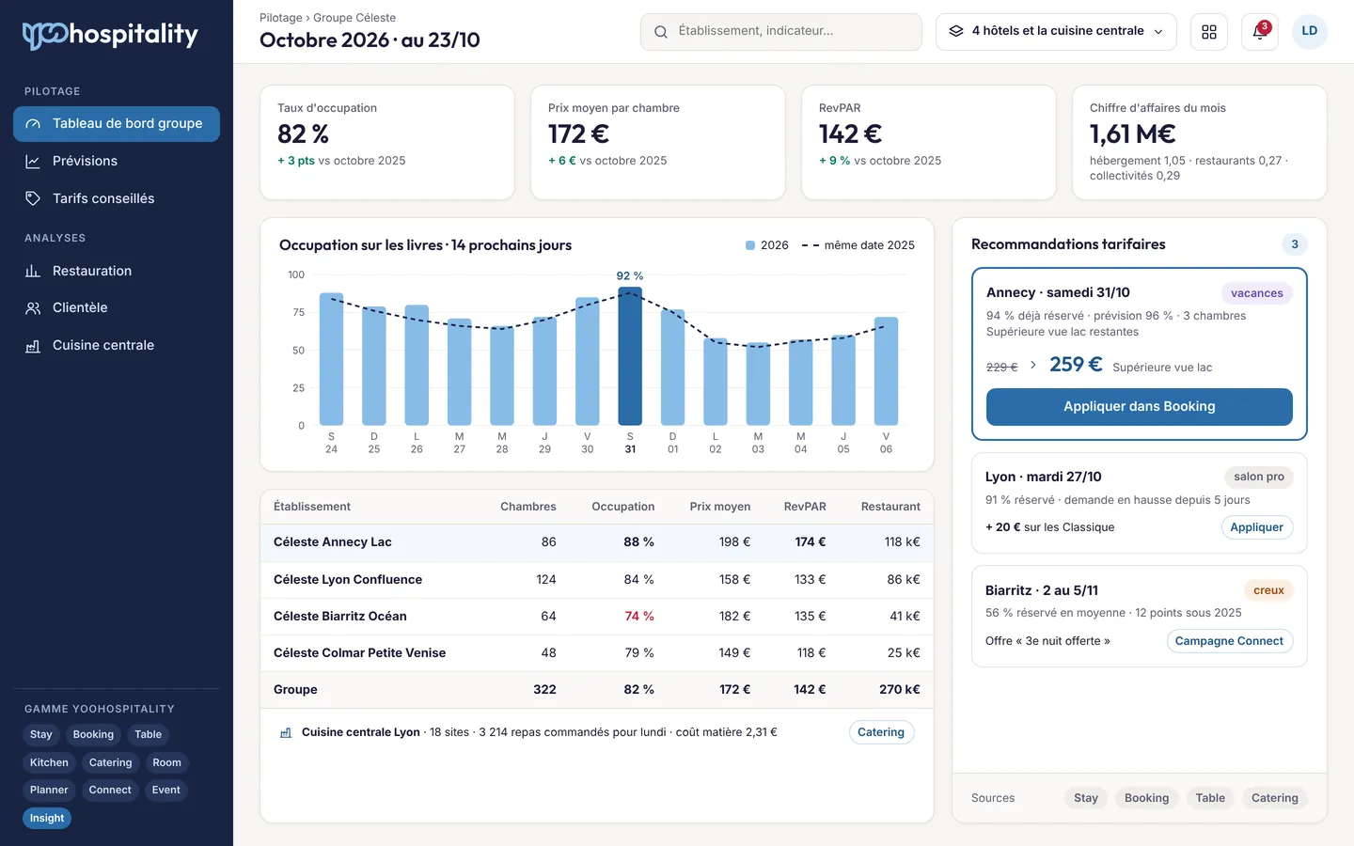Click the layers icon in establishment selector
The width and height of the screenshot is (1354, 846).
[956, 31]
